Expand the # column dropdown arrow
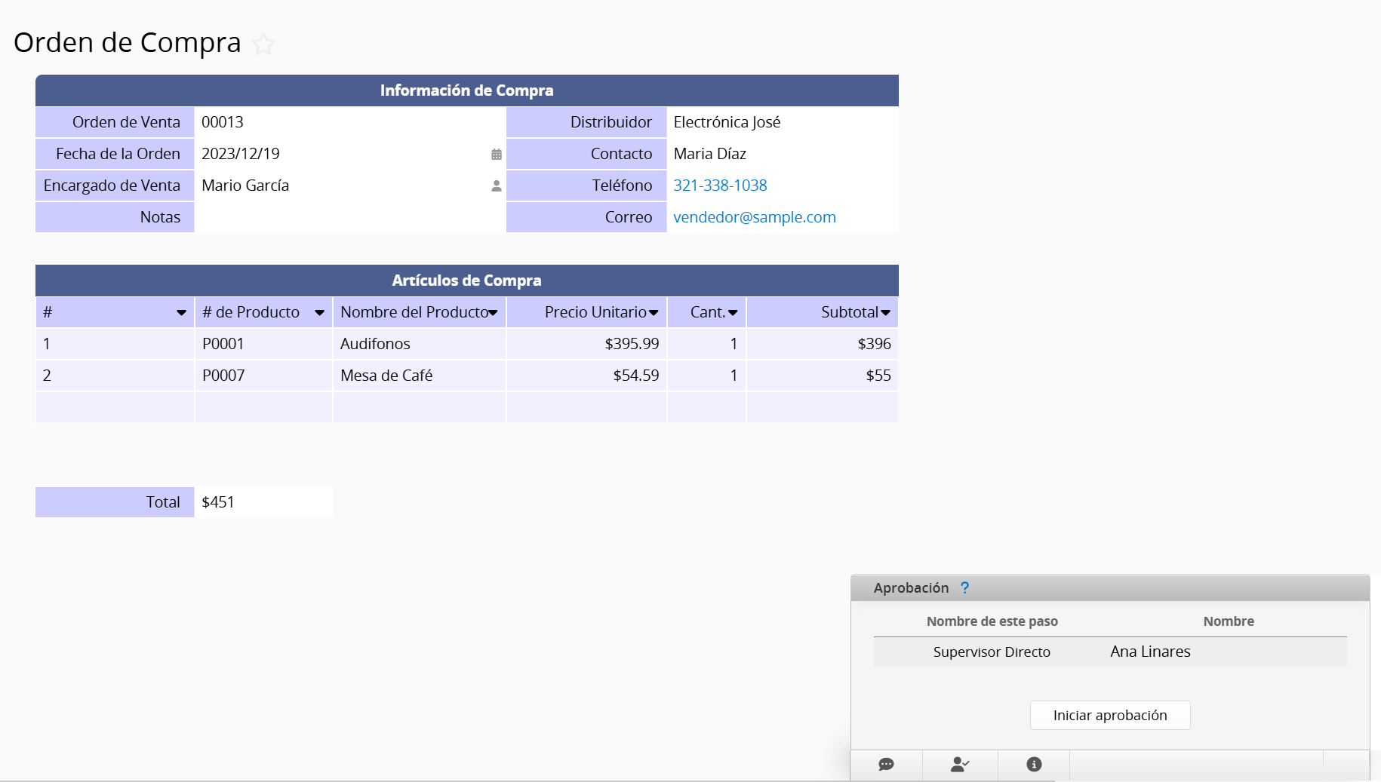Image resolution: width=1381 pixels, height=782 pixels. pyautogui.click(x=181, y=313)
